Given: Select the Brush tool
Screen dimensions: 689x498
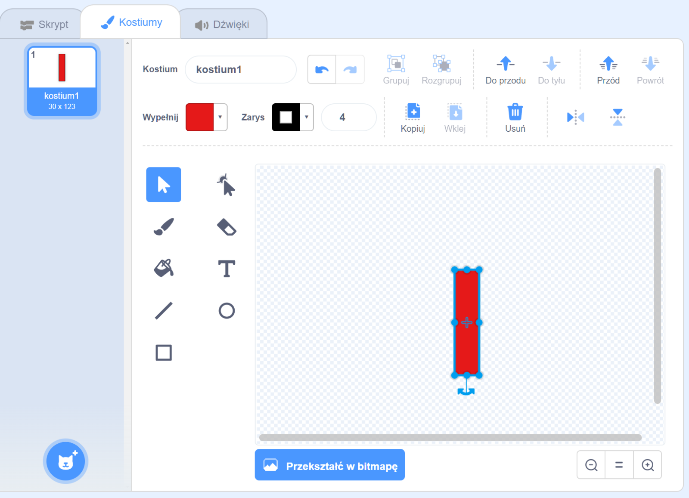Looking at the screenshot, I should (x=164, y=227).
